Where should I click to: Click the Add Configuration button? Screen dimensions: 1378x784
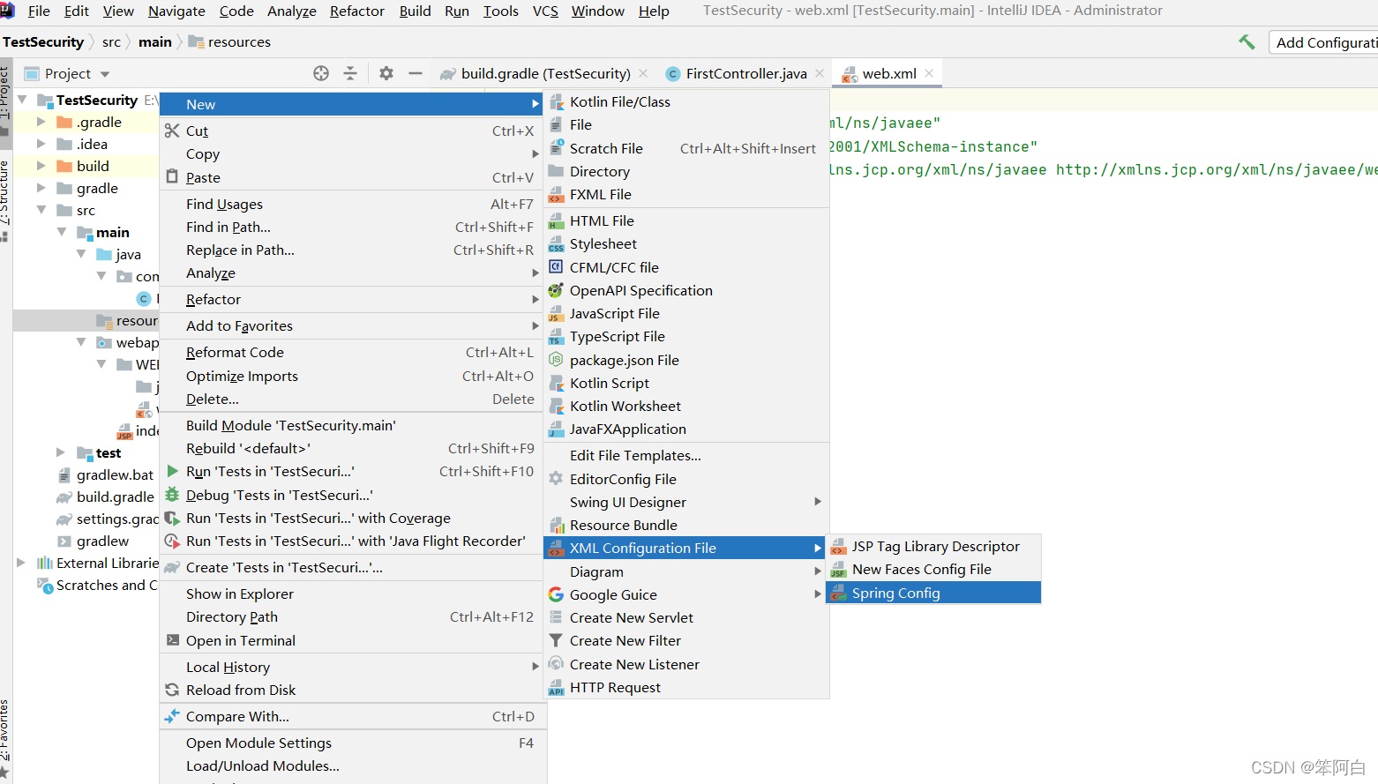point(1324,42)
